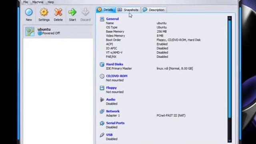Click the CD/DVD-ROM disc icon
This screenshot has width=256, height=144.
[x=102, y=76]
